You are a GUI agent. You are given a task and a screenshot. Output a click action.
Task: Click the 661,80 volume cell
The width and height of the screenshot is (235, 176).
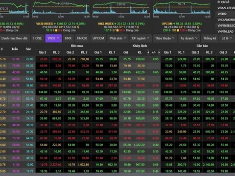pos(57,118)
